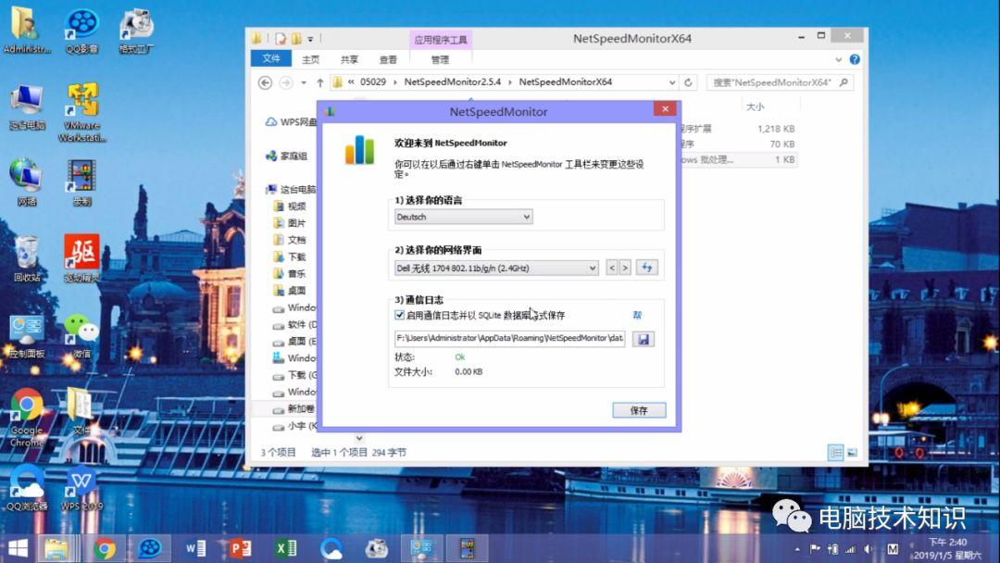Open QQ影音 desktop icon
Image resolution: width=1000 pixels, height=563 pixels.
pos(81,31)
